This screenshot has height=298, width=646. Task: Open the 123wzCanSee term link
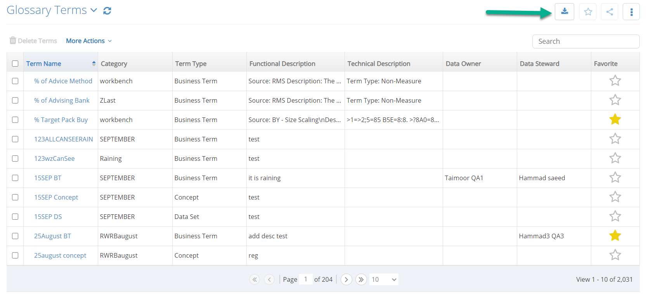pos(54,158)
